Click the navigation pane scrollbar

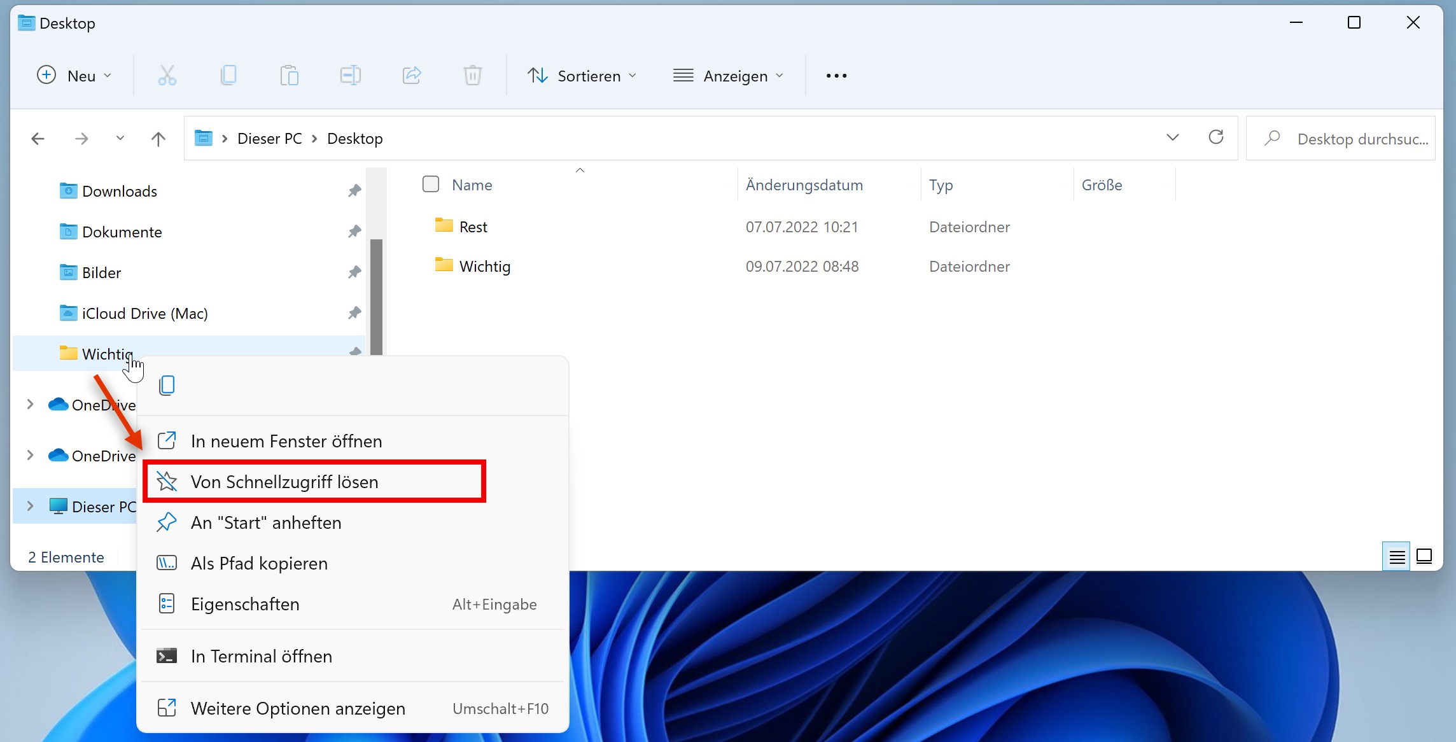(x=377, y=293)
